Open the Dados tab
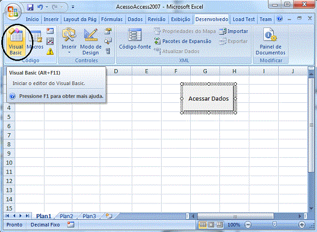Image resolution: width=317 pixels, height=232 pixels. click(135, 19)
